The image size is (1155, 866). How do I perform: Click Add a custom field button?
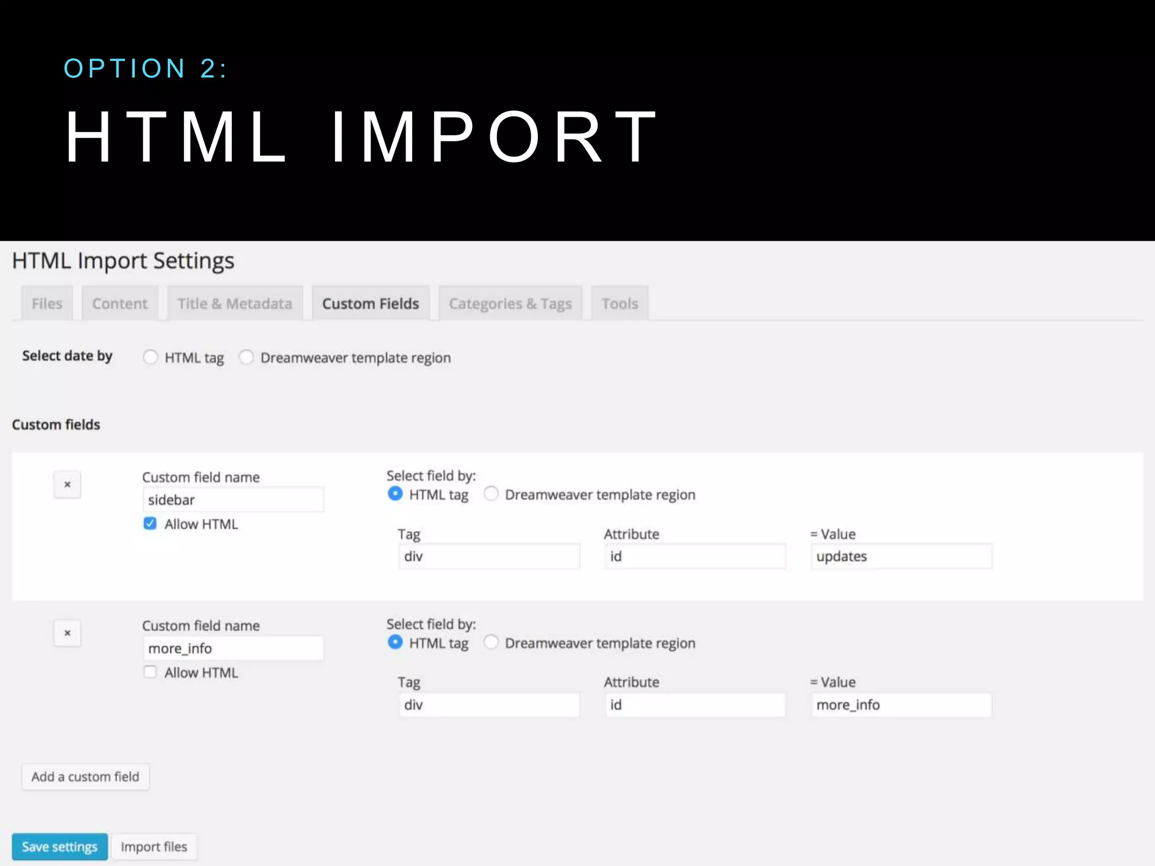[85, 777]
